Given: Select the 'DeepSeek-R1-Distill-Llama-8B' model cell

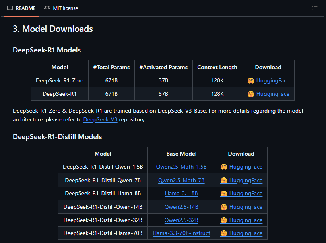Looking at the screenshot, I should tap(103, 193).
